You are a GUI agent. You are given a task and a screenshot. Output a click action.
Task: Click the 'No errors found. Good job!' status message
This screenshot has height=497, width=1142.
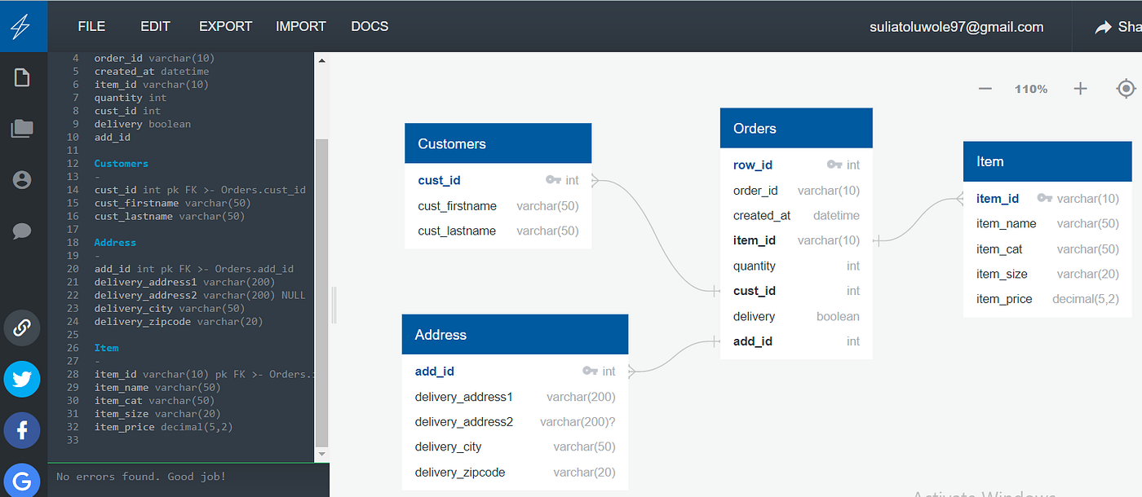coord(141,477)
